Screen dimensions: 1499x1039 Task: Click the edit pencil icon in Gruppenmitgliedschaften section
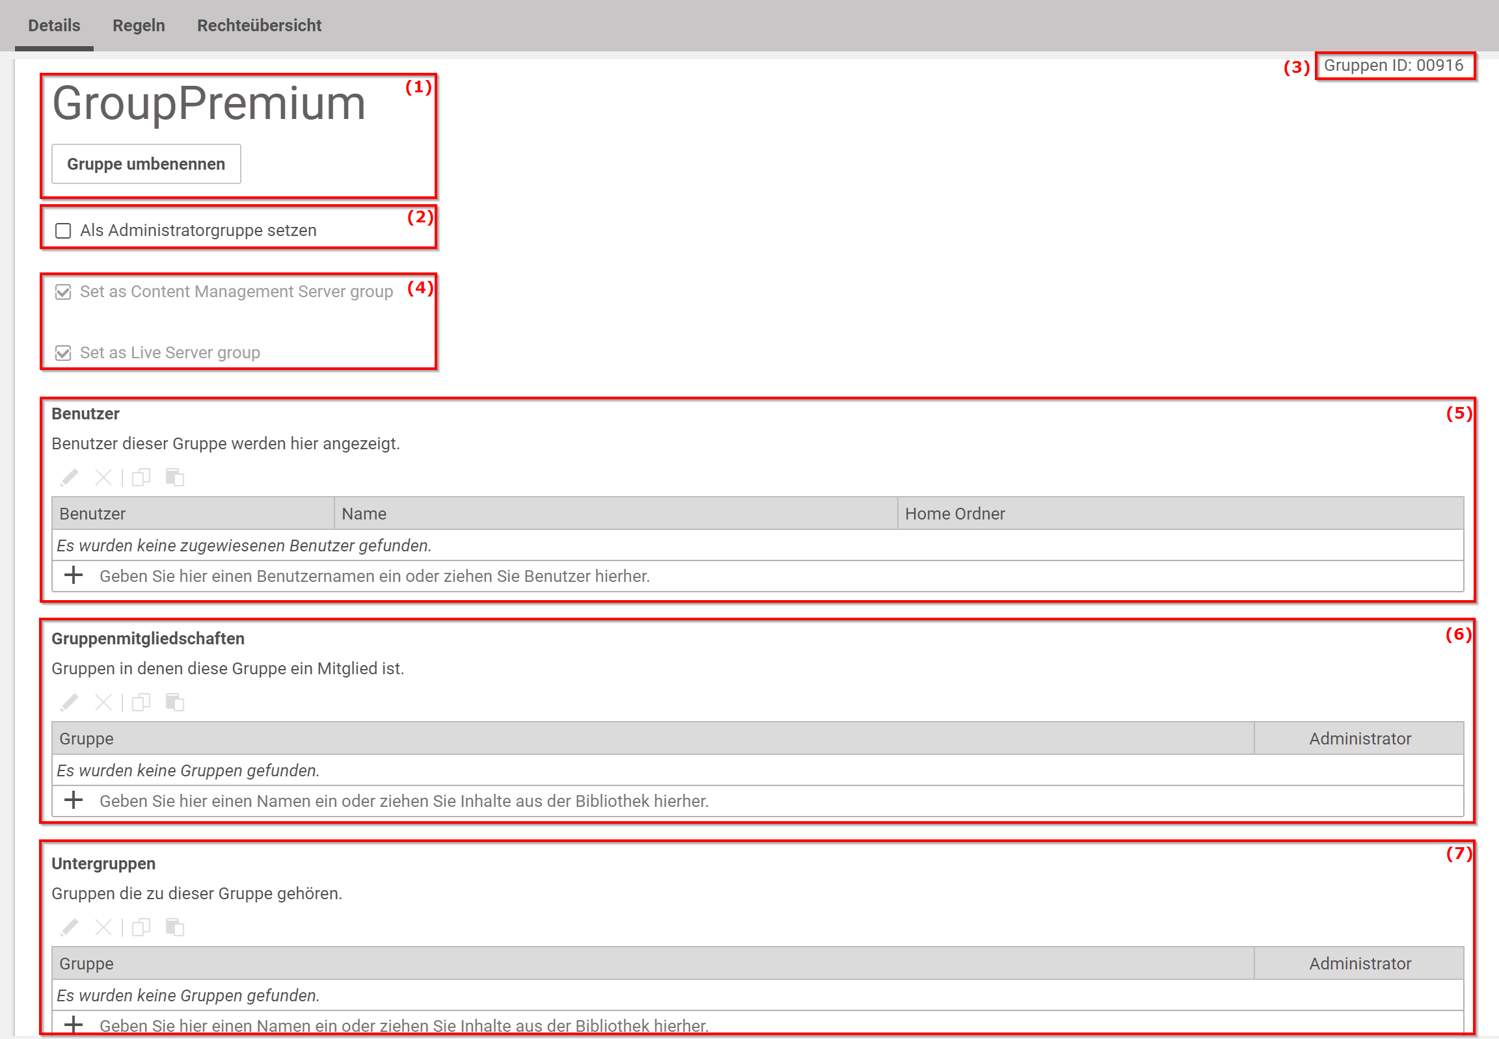coord(69,702)
